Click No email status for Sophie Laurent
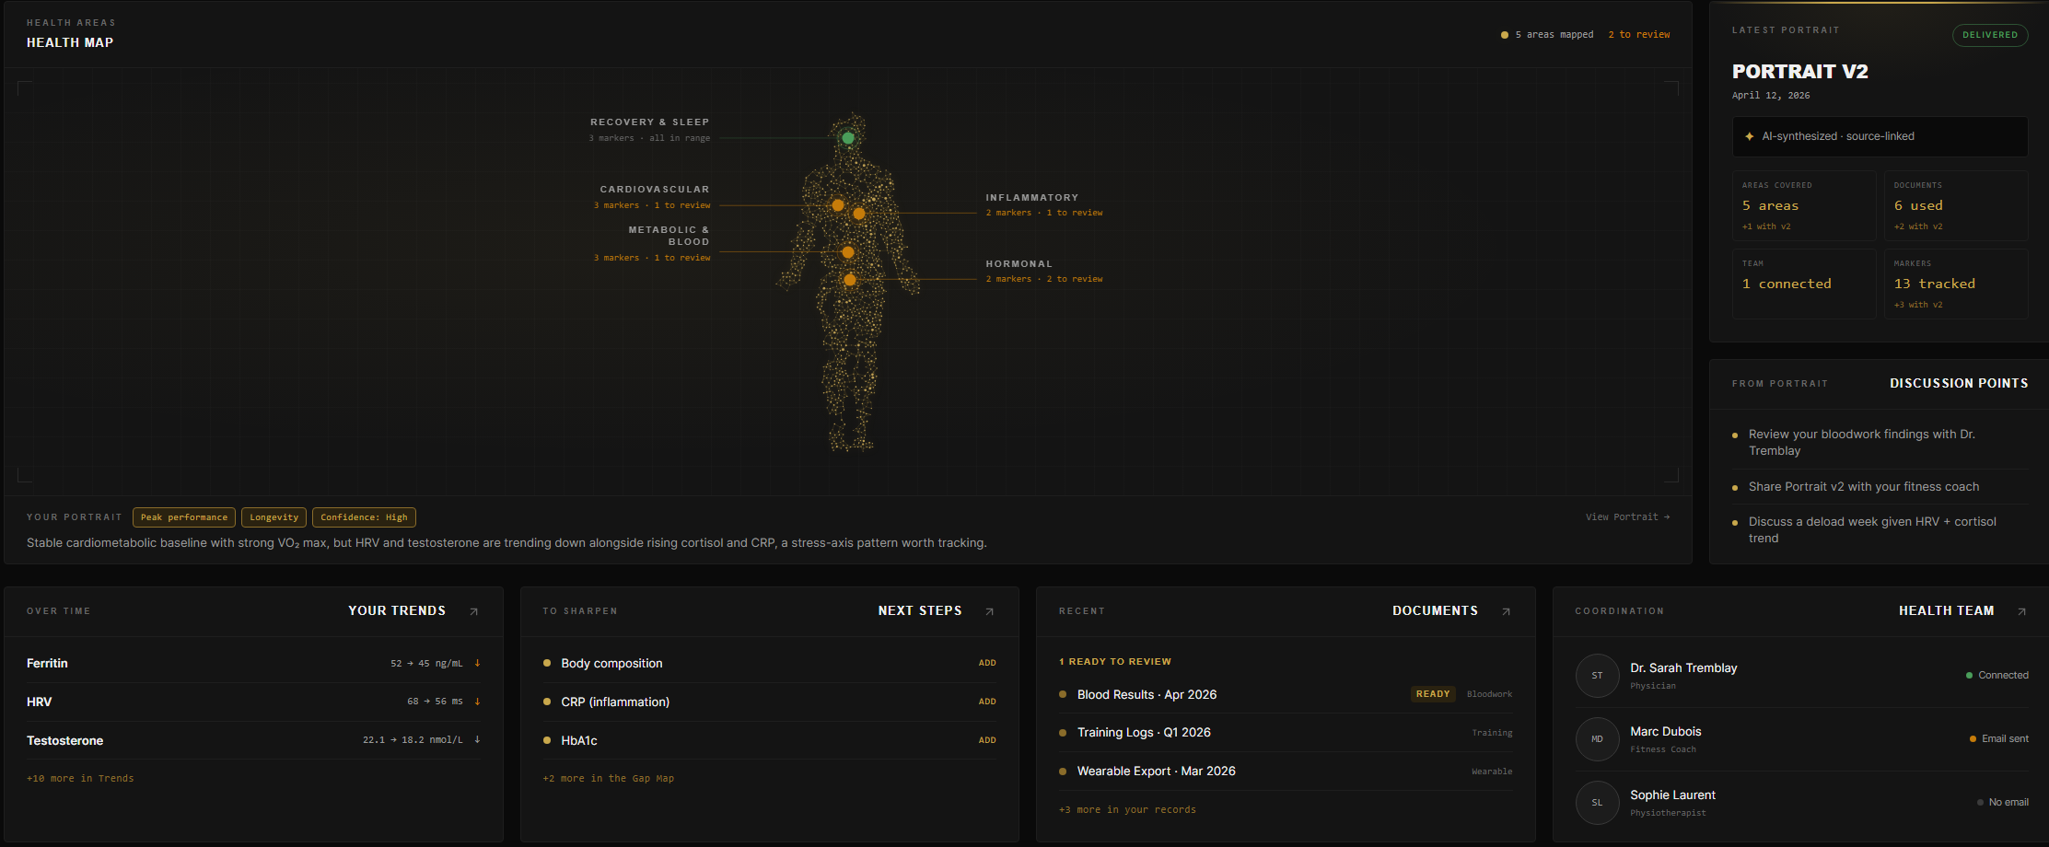The width and height of the screenshot is (2049, 847). (x=2003, y=803)
